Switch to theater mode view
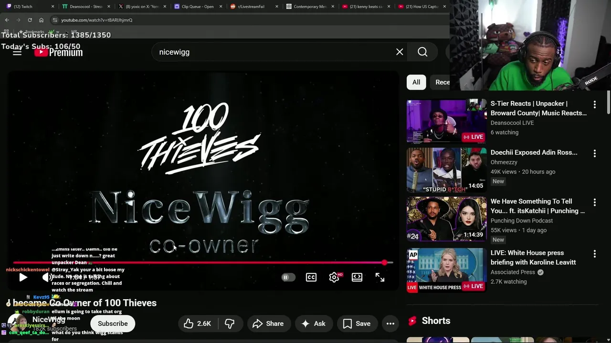Screen dimensions: 611x343 [x=357, y=277]
